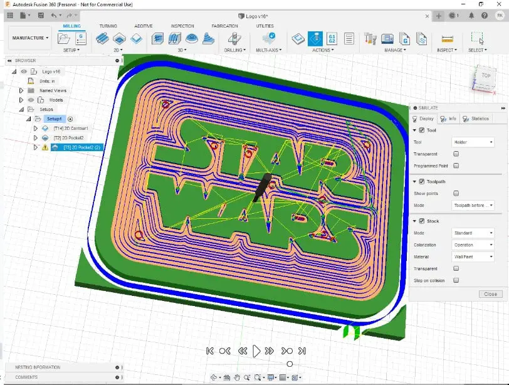Select the 3D Adaptive Clearing icon
Image resolution: width=509 pixels, height=385 pixels.
[157, 39]
